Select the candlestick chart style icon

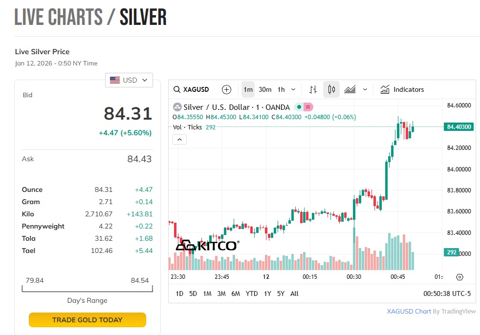331,89
